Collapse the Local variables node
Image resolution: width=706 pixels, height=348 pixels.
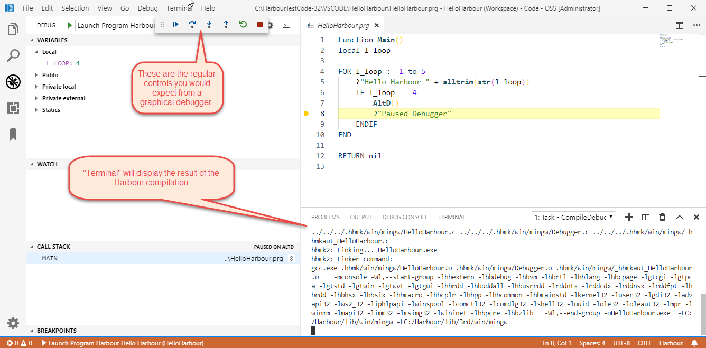click(36, 52)
